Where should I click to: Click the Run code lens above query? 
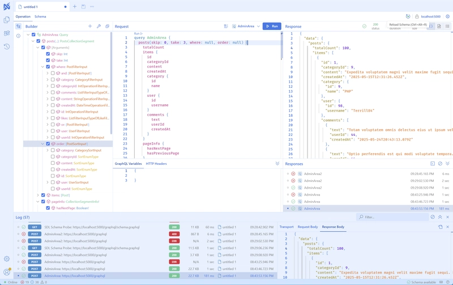pyautogui.click(x=138, y=33)
